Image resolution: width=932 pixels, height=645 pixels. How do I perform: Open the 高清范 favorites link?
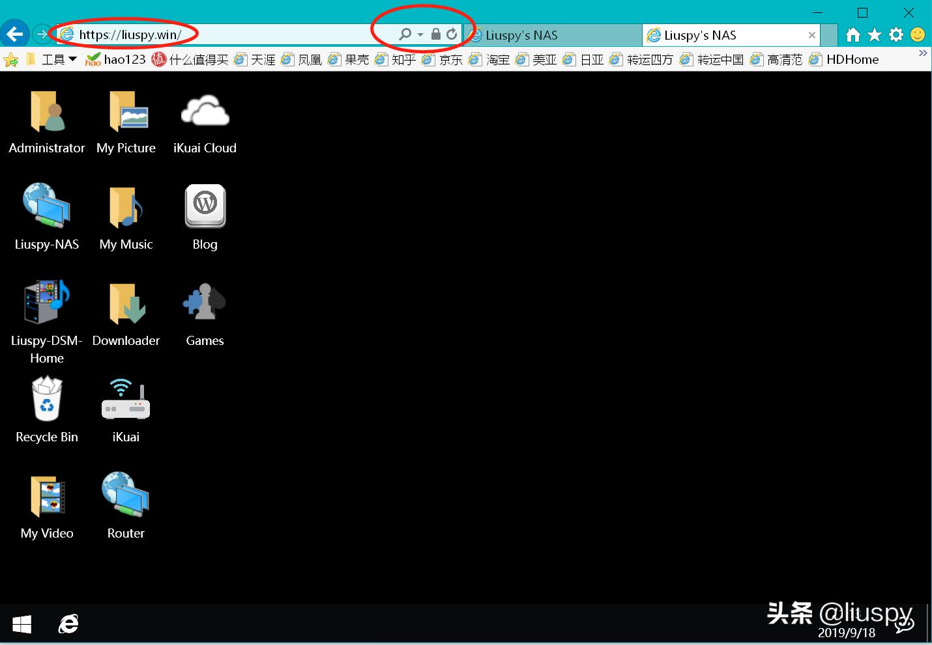click(776, 60)
